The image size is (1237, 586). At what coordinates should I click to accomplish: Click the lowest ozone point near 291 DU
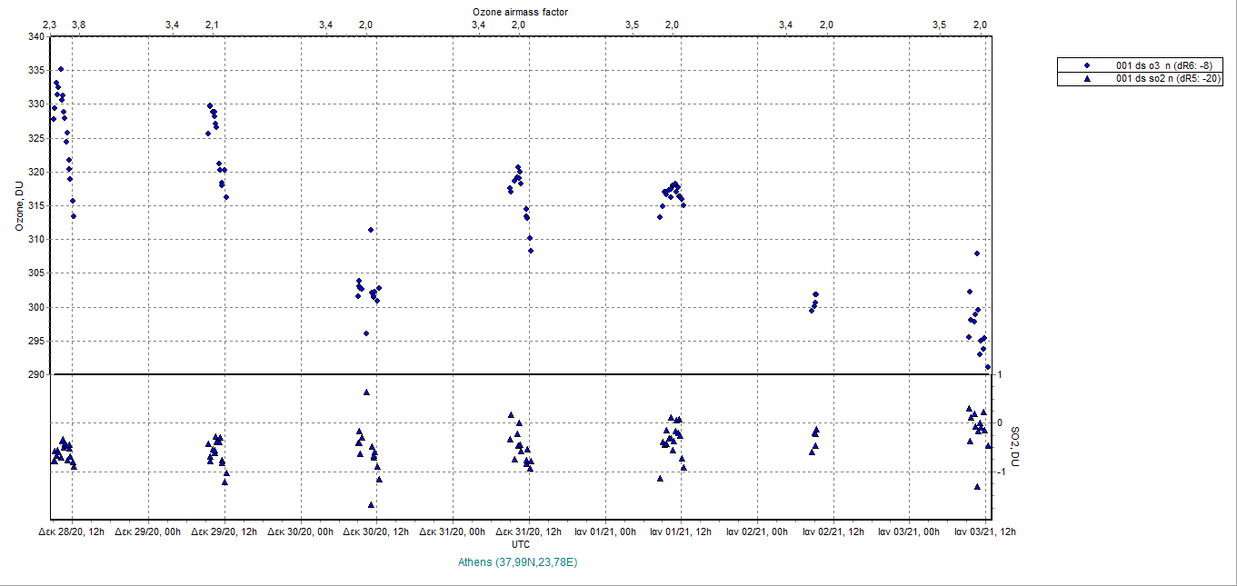988,367
